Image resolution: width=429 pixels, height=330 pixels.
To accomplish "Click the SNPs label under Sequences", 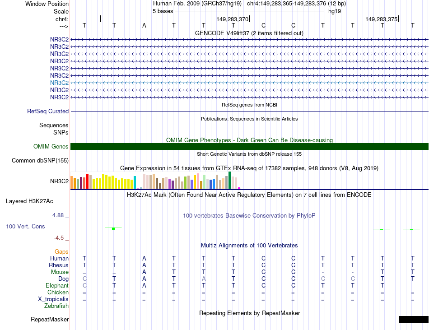I will click(x=61, y=132).
